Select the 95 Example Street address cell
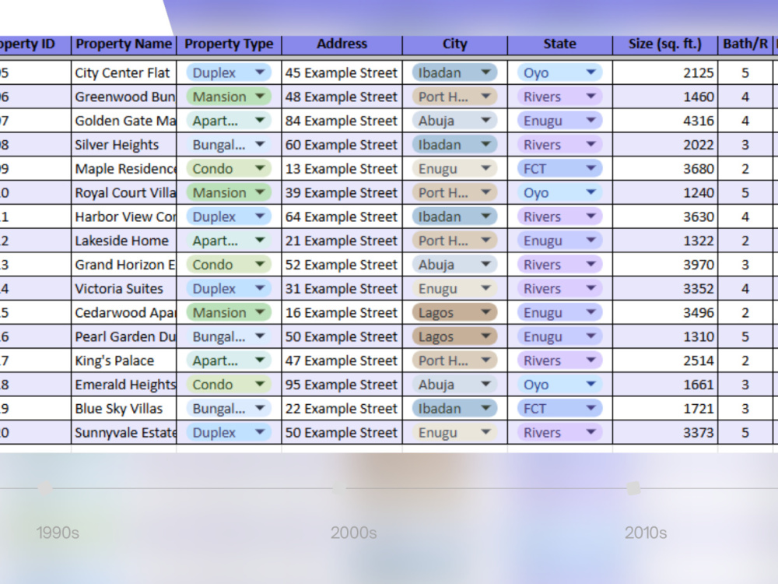This screenshot has width=778, height=584. pos(342,385)
